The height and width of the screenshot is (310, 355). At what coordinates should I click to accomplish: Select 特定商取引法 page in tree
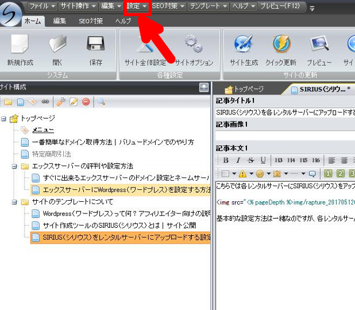51,154
